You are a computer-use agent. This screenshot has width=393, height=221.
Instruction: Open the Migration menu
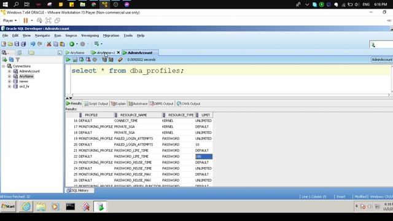111,36
